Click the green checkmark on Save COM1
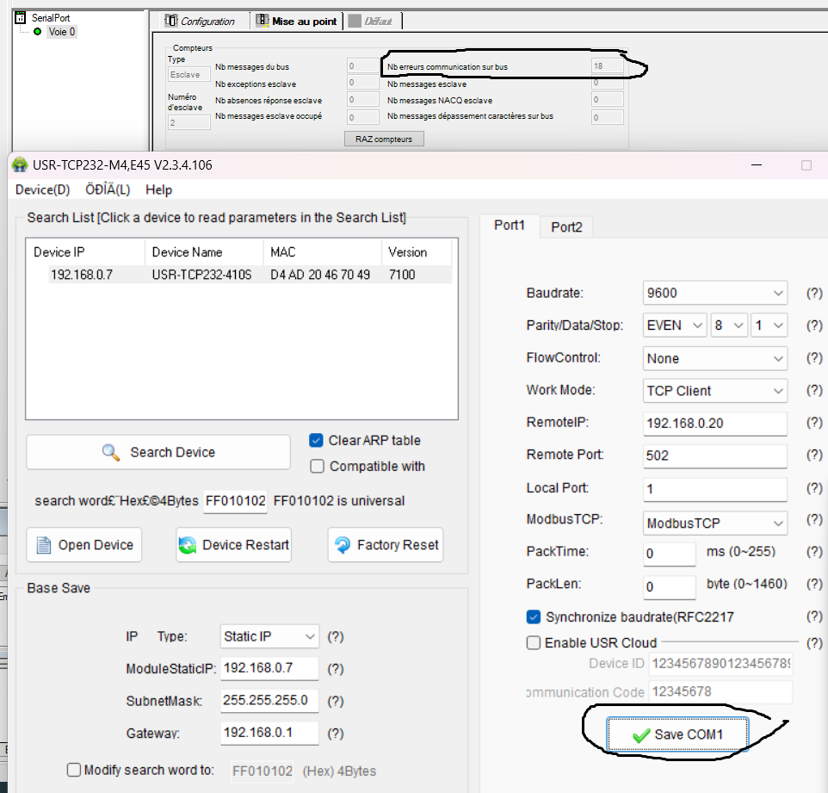The image size is (828, 793). pyautogui.click(x=640, y=735)
